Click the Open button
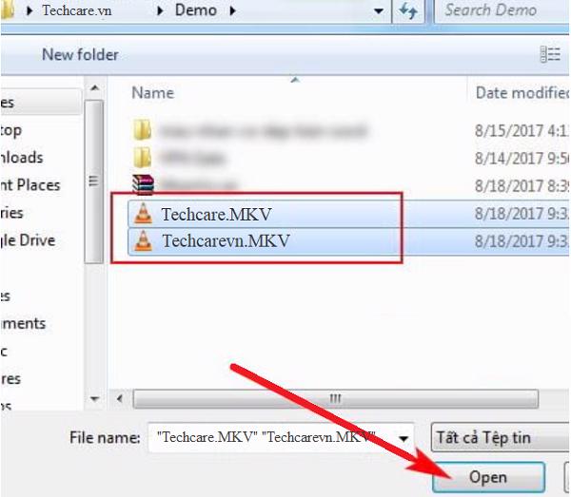Viewport: 571px width, 497px height. click(488, 477)
